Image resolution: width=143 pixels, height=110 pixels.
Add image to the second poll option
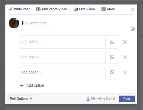click(112, 57)
